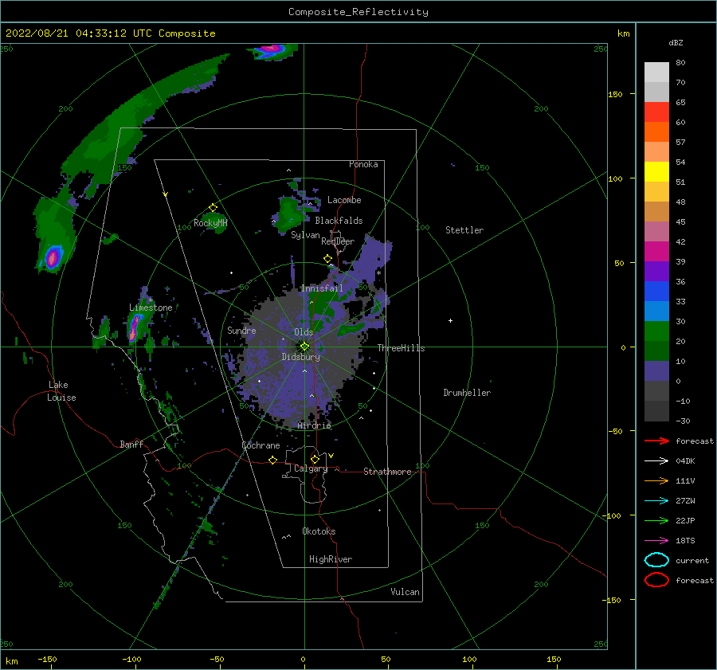
Task: Select the orange 57-60 dBZ swatch
Action: (x=656, y=132)
